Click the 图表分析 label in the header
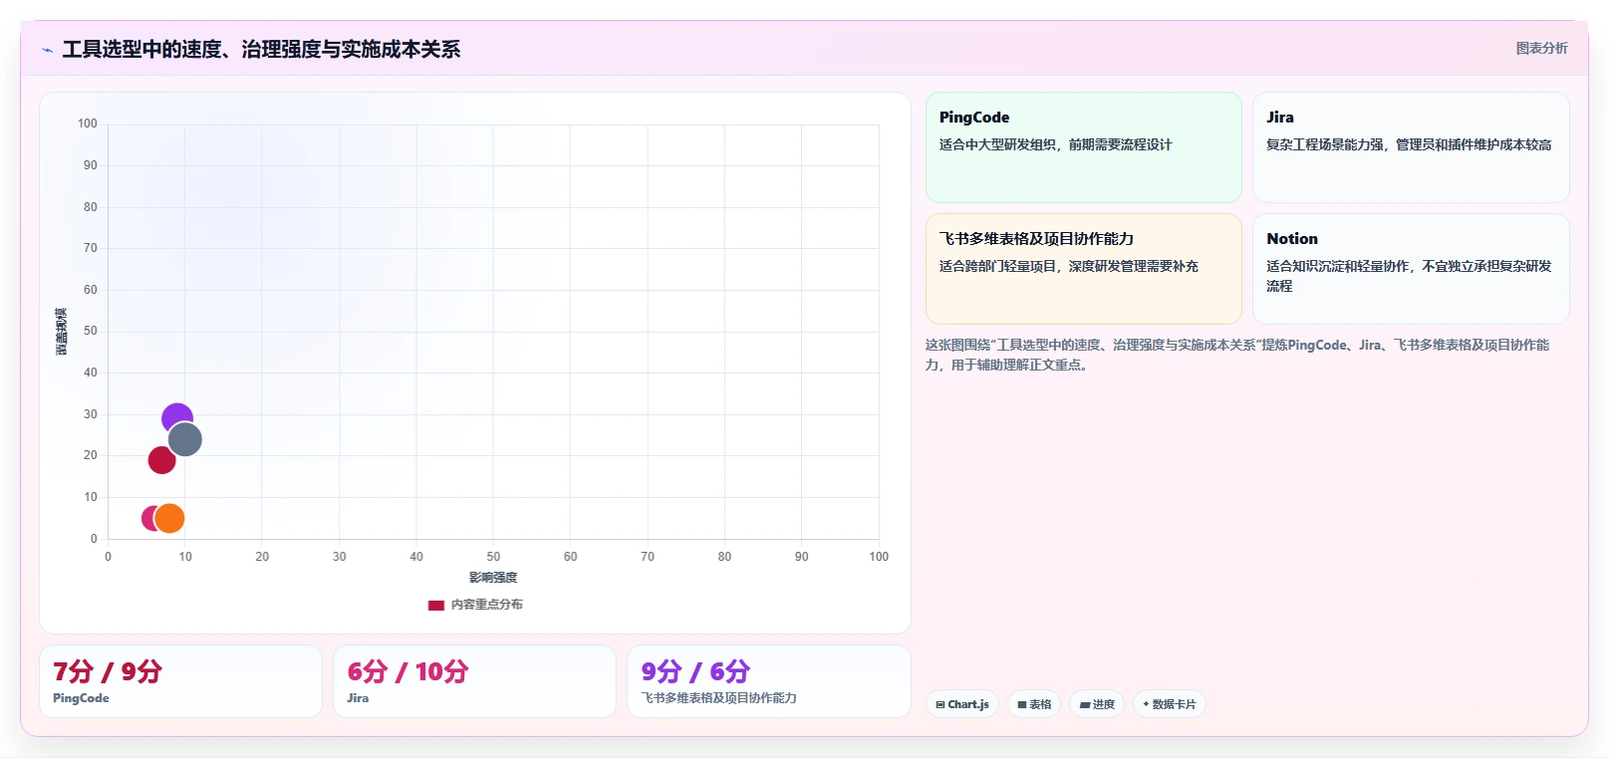Viewport: 1609px width, 758px height. pyautogui.click(x=1541, y=48)
